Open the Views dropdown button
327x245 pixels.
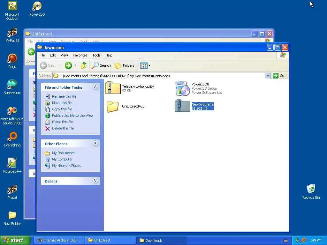pos(145,66)
